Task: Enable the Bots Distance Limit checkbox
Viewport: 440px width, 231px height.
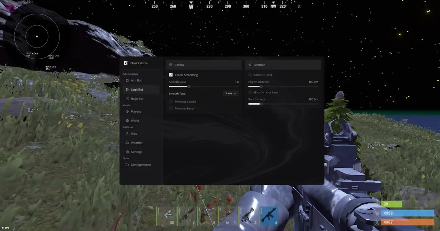Action: pyautogui.click(x=250, y=92)
